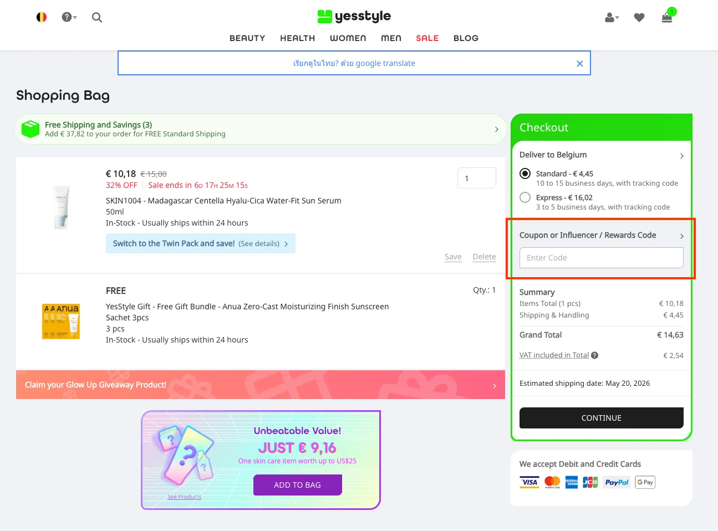Image resolution: width=718 pixels, height=531 pixels.
Task: Click the 32% OFF discount label
Action: (x=121, y=185)
